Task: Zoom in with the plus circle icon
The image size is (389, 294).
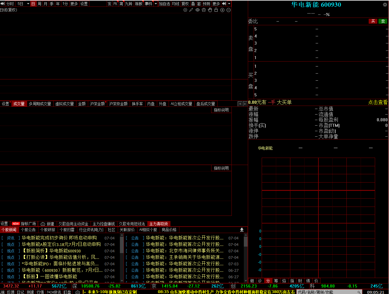Action: click(222, 10)
